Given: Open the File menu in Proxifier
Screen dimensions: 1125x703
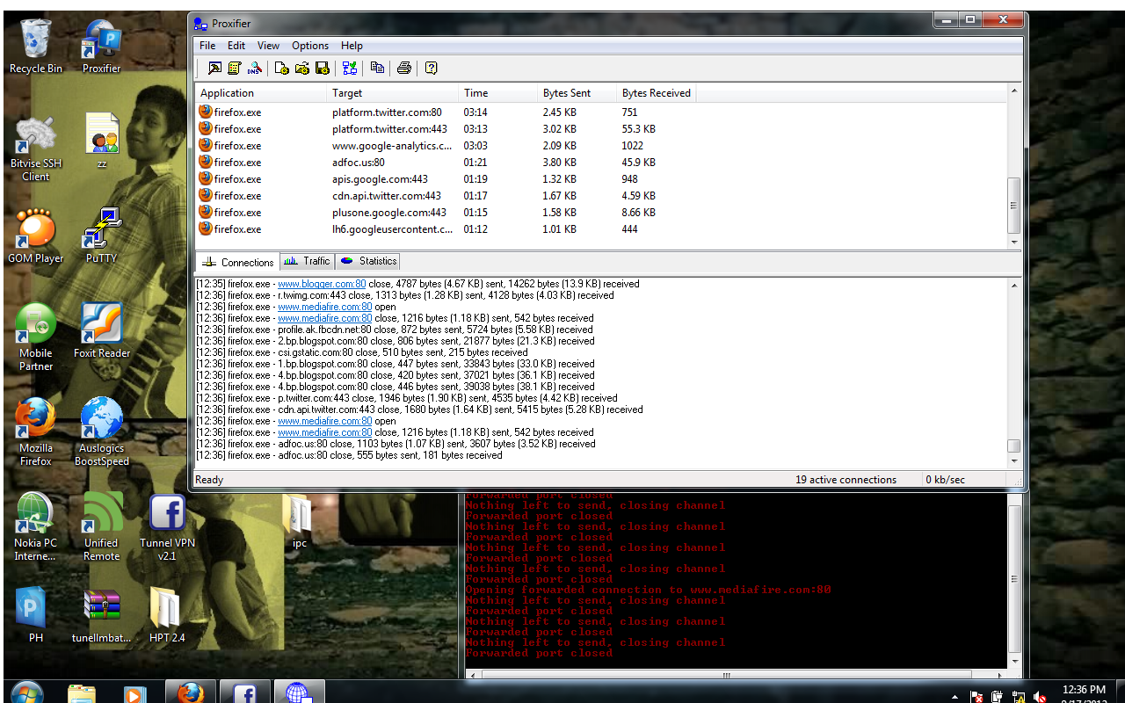Looking at the screenshot, I should (207, 46).
